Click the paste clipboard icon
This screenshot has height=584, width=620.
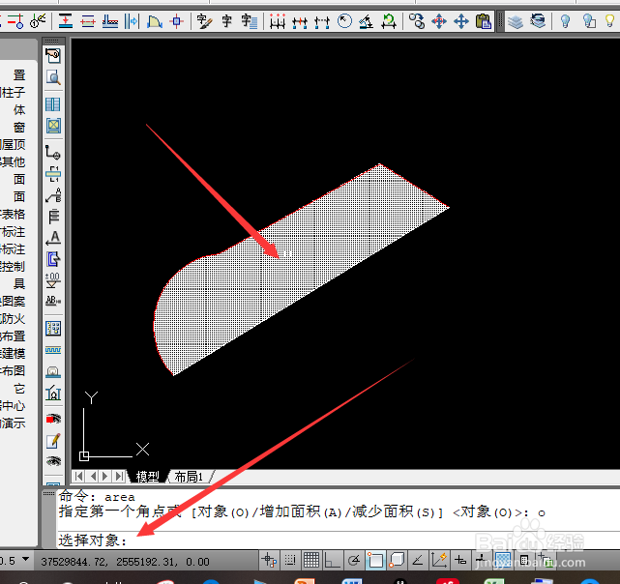click(484, 21)
